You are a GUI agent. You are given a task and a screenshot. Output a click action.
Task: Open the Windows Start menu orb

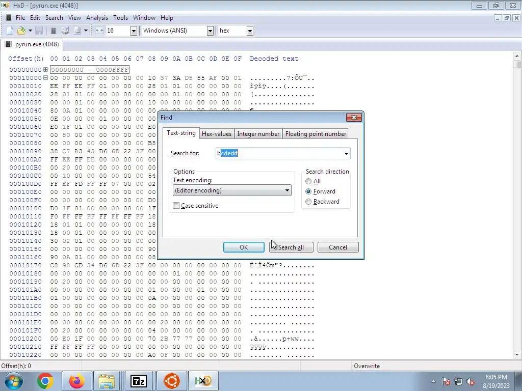click(x=14, y=381)
